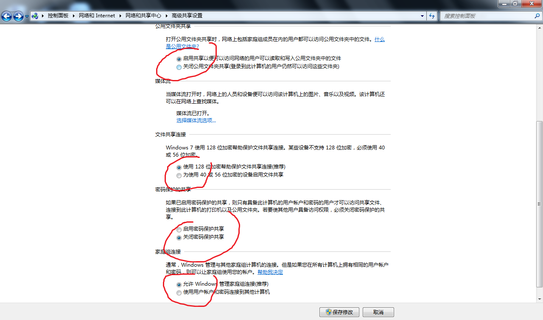Select 启用共享以便可以访问网络的用户可以读取和写入公用文件夹中的文件
Screen dimensions: 543x320
(259, 58)
